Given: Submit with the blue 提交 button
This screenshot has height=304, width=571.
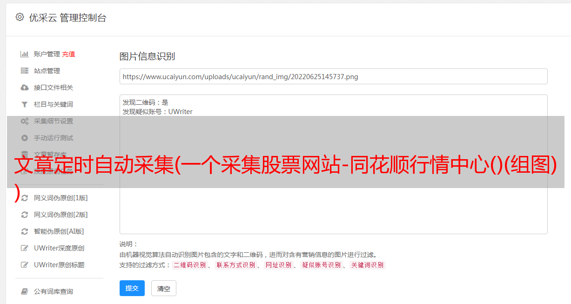Looking at the screenshot, I should [132, 288].
